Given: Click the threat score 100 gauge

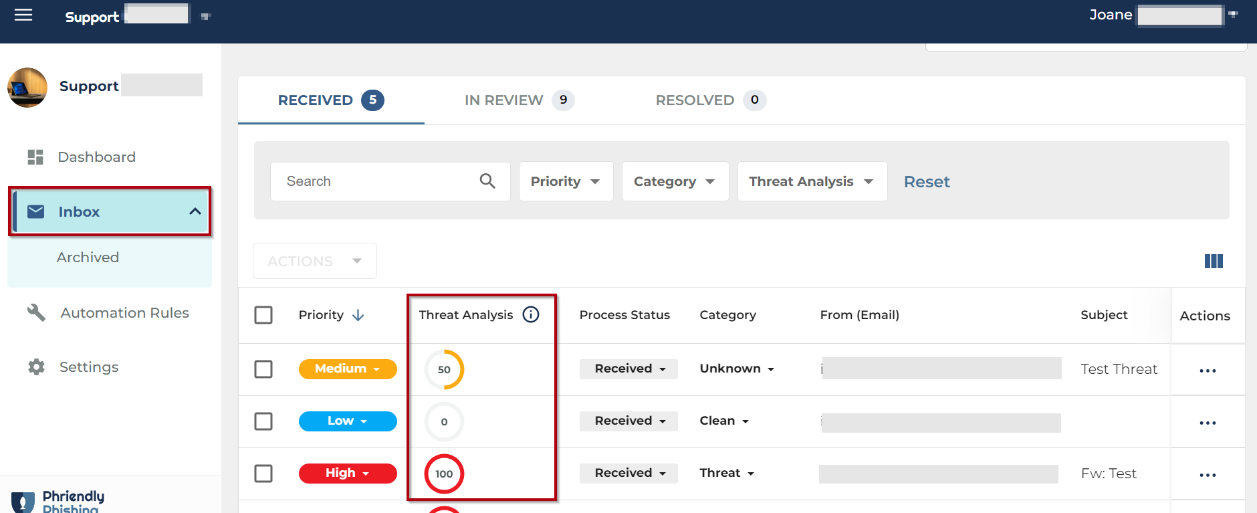Looking at the screenshot, I should (444, 474).
